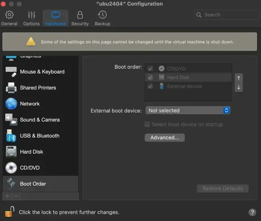Image resolution: width=261 pixels, height=221 pixels.
Task: Open the Security settings padlock icon
Action: [80, 15]
